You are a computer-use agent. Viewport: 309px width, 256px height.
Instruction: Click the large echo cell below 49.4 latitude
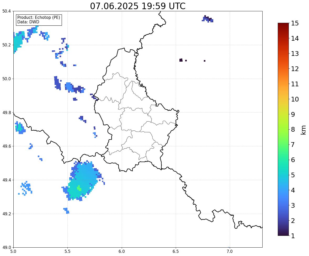83,181
